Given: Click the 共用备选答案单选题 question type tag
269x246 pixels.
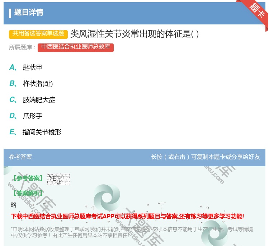Looking at the screenshot, I should click(x=38, y=34).
